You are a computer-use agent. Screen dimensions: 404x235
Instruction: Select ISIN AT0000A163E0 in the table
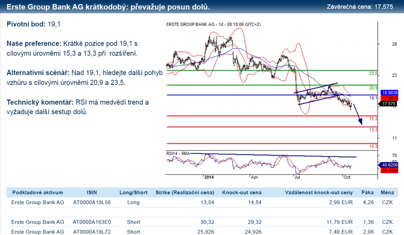click(x=92, y=222)
